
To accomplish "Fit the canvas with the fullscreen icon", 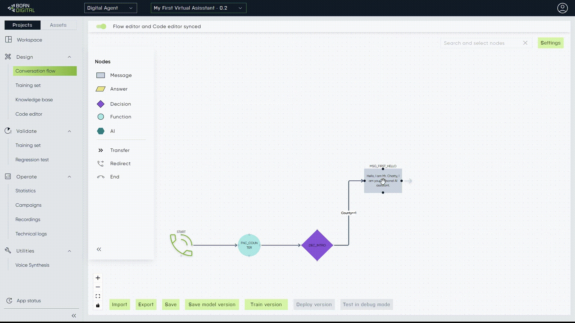I will coord(98,296).
